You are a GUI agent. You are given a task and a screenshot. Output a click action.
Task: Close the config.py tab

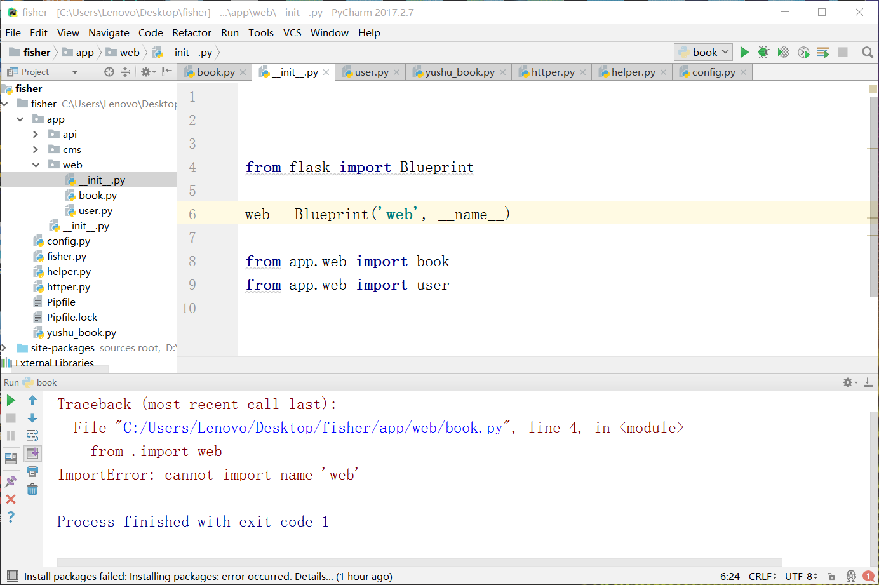[743, 72]
